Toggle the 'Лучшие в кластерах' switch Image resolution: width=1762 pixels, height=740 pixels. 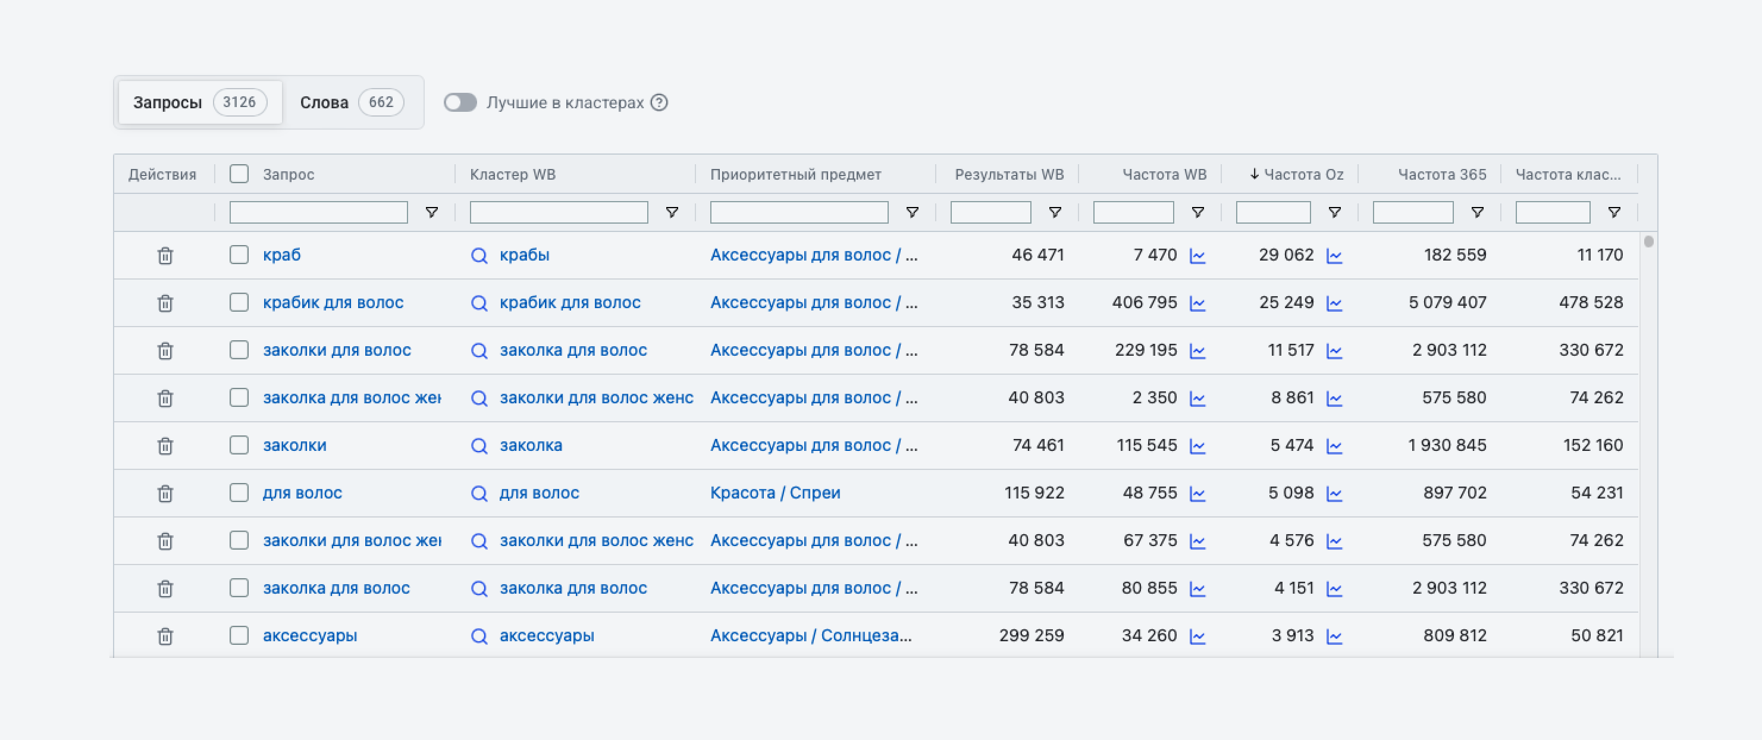(x=460, y=102)
